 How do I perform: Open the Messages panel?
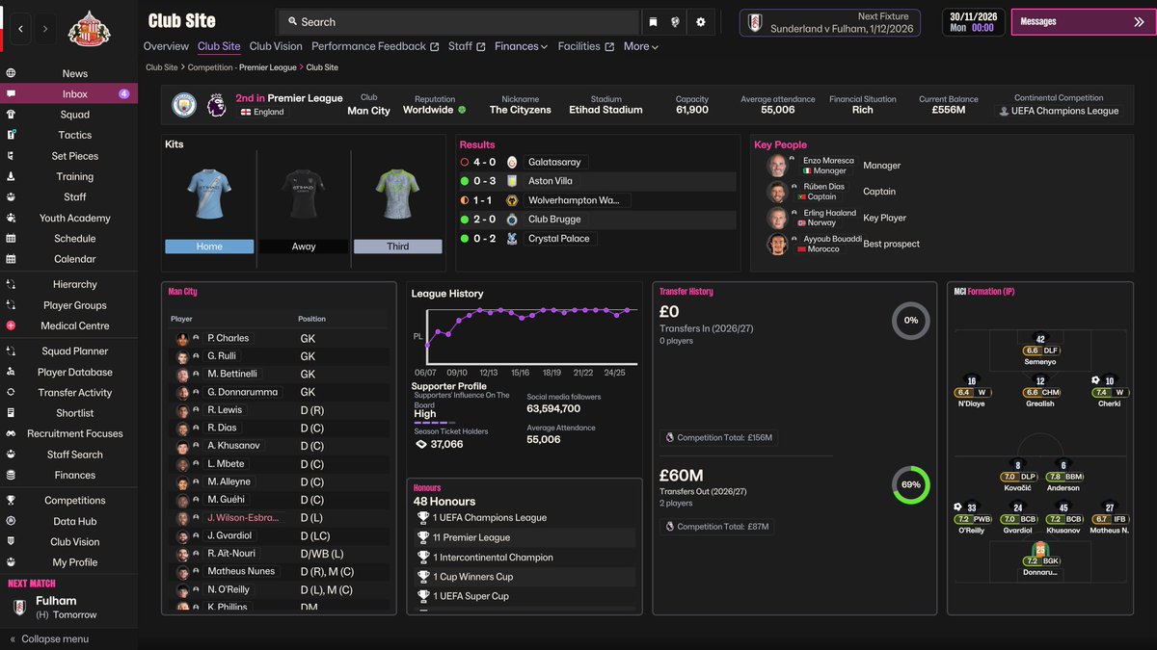tap(1083, 22)
